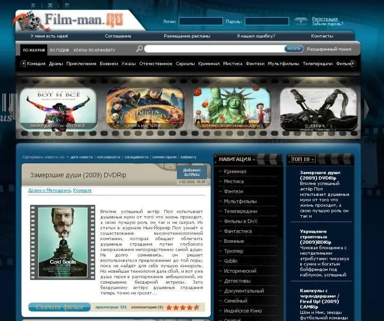Open the Соглашение page

[x=118, y=36]
